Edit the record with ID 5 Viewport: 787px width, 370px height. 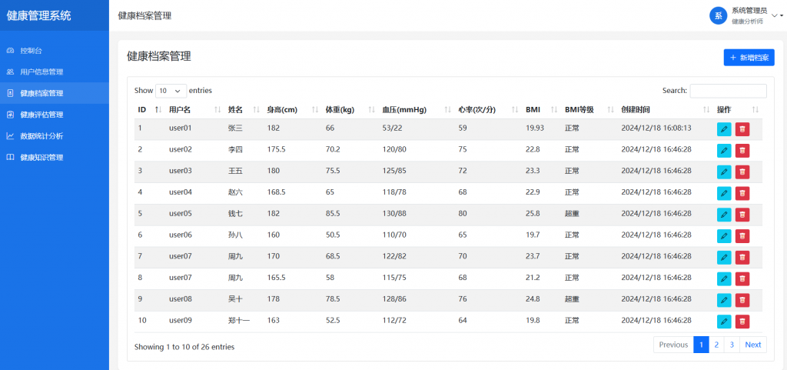(724, 215)
